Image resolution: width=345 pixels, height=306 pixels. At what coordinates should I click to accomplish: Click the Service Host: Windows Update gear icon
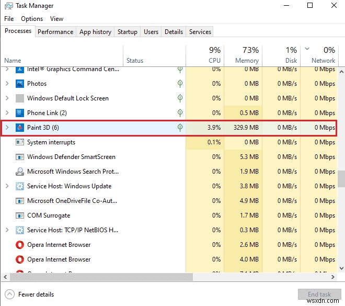pos(20,186)
